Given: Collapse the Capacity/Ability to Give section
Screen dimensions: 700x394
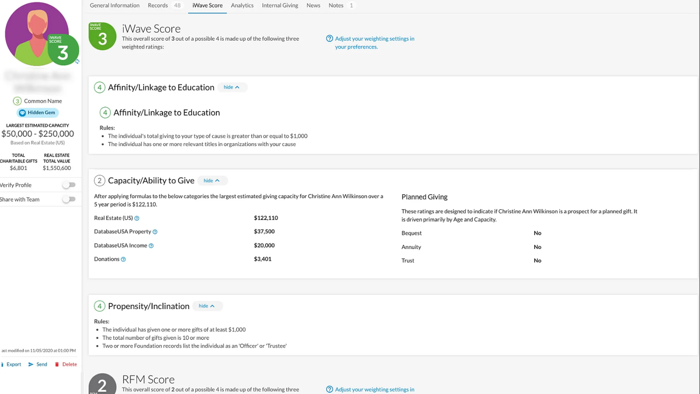Looking at the screenshot, I should [x=212, y=181].
